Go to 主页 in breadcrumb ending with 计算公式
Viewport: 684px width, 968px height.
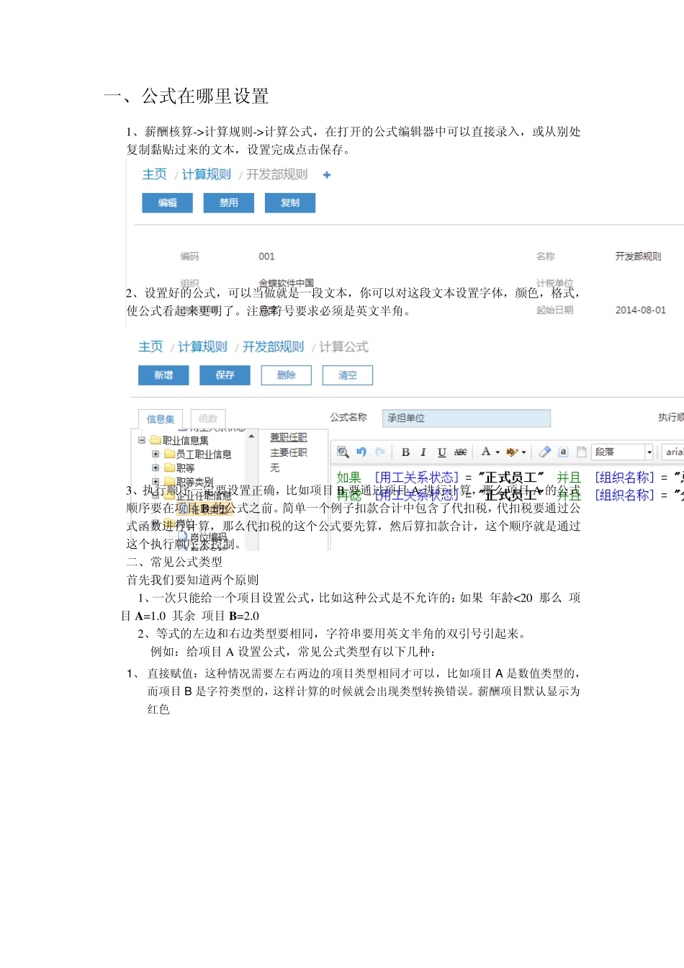[x=150, y=346]
